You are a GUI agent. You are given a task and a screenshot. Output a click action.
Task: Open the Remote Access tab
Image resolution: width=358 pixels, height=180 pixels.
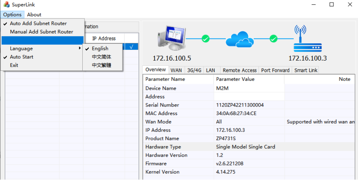coord(240,70)
